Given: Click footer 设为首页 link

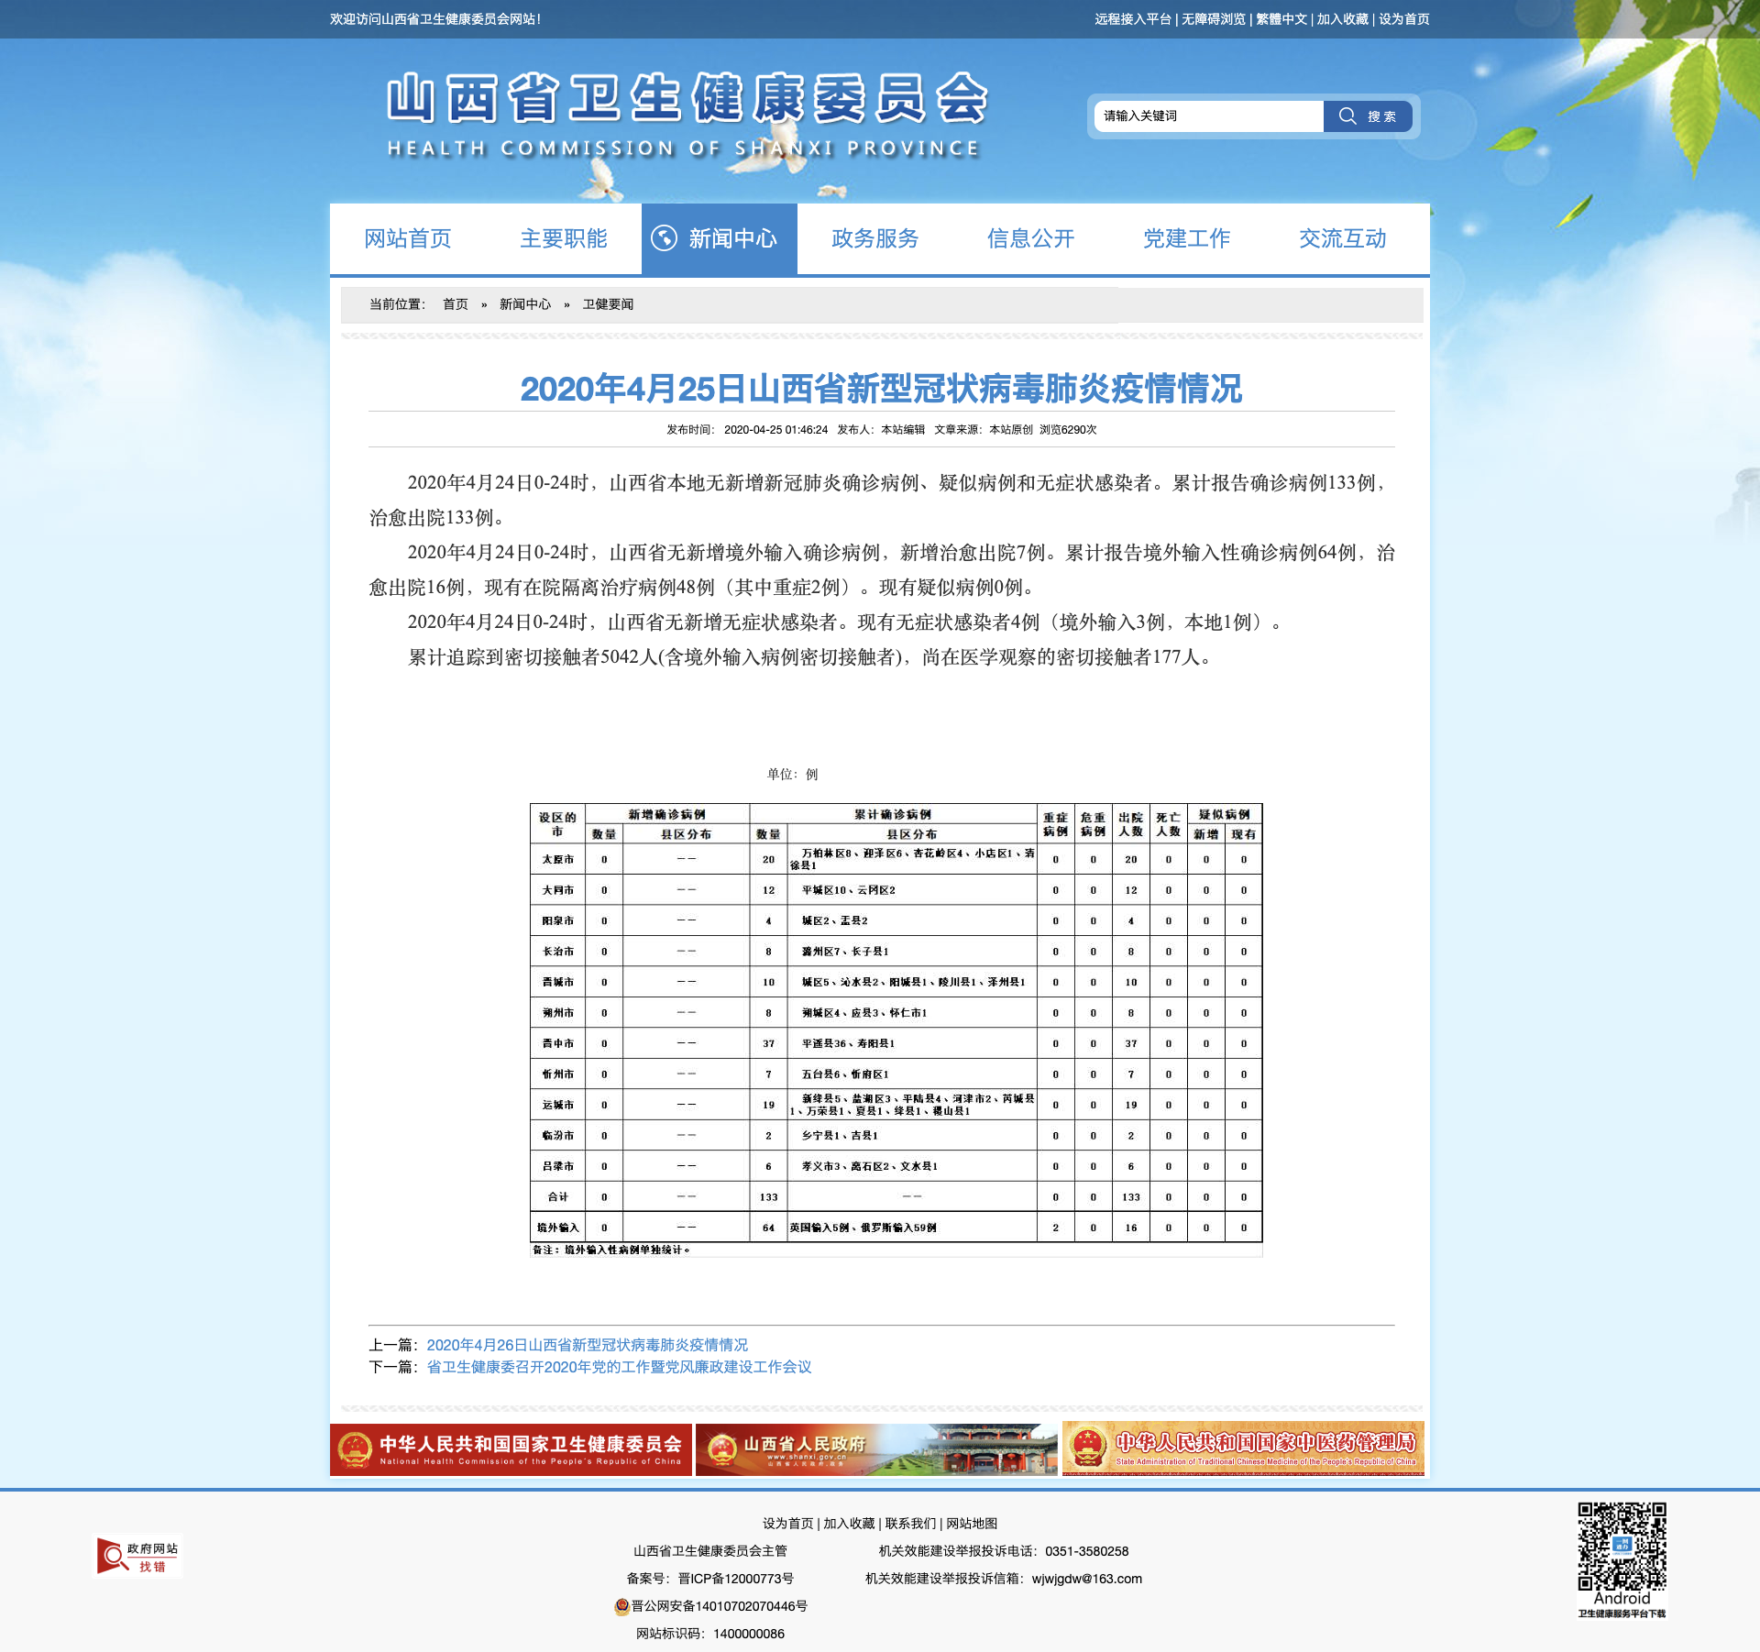Looking at the screenshot, I should pos(788,1524).
